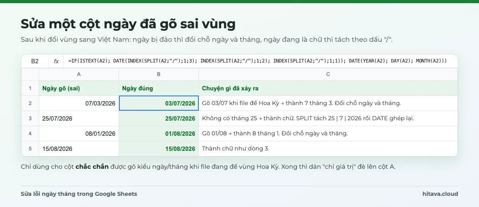Click header cell "Chuyện gì đã xảy ra"

328,88
